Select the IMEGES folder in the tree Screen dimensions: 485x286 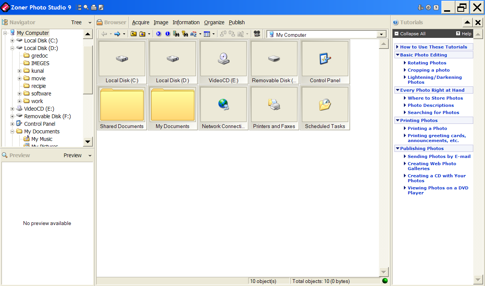pos(40,63)
